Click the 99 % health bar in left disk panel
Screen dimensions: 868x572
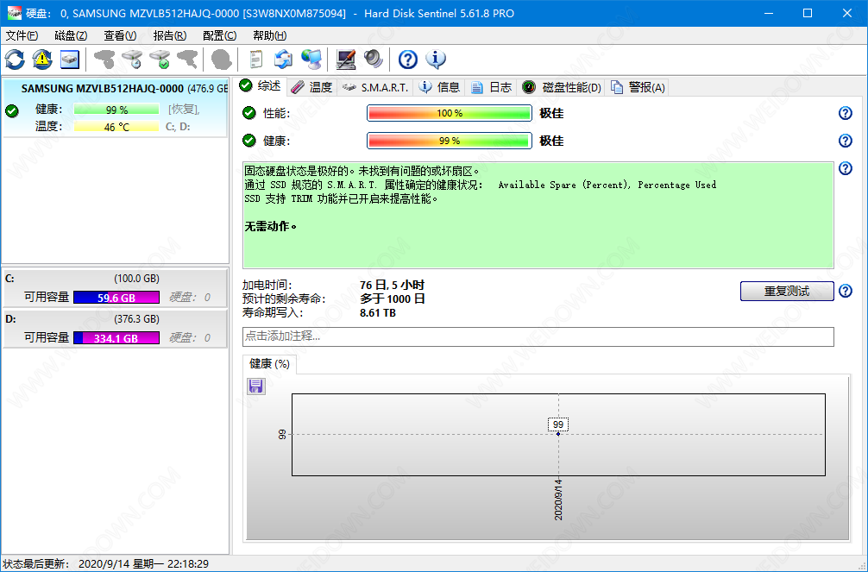pyautogui.click(x=116, y=110)
